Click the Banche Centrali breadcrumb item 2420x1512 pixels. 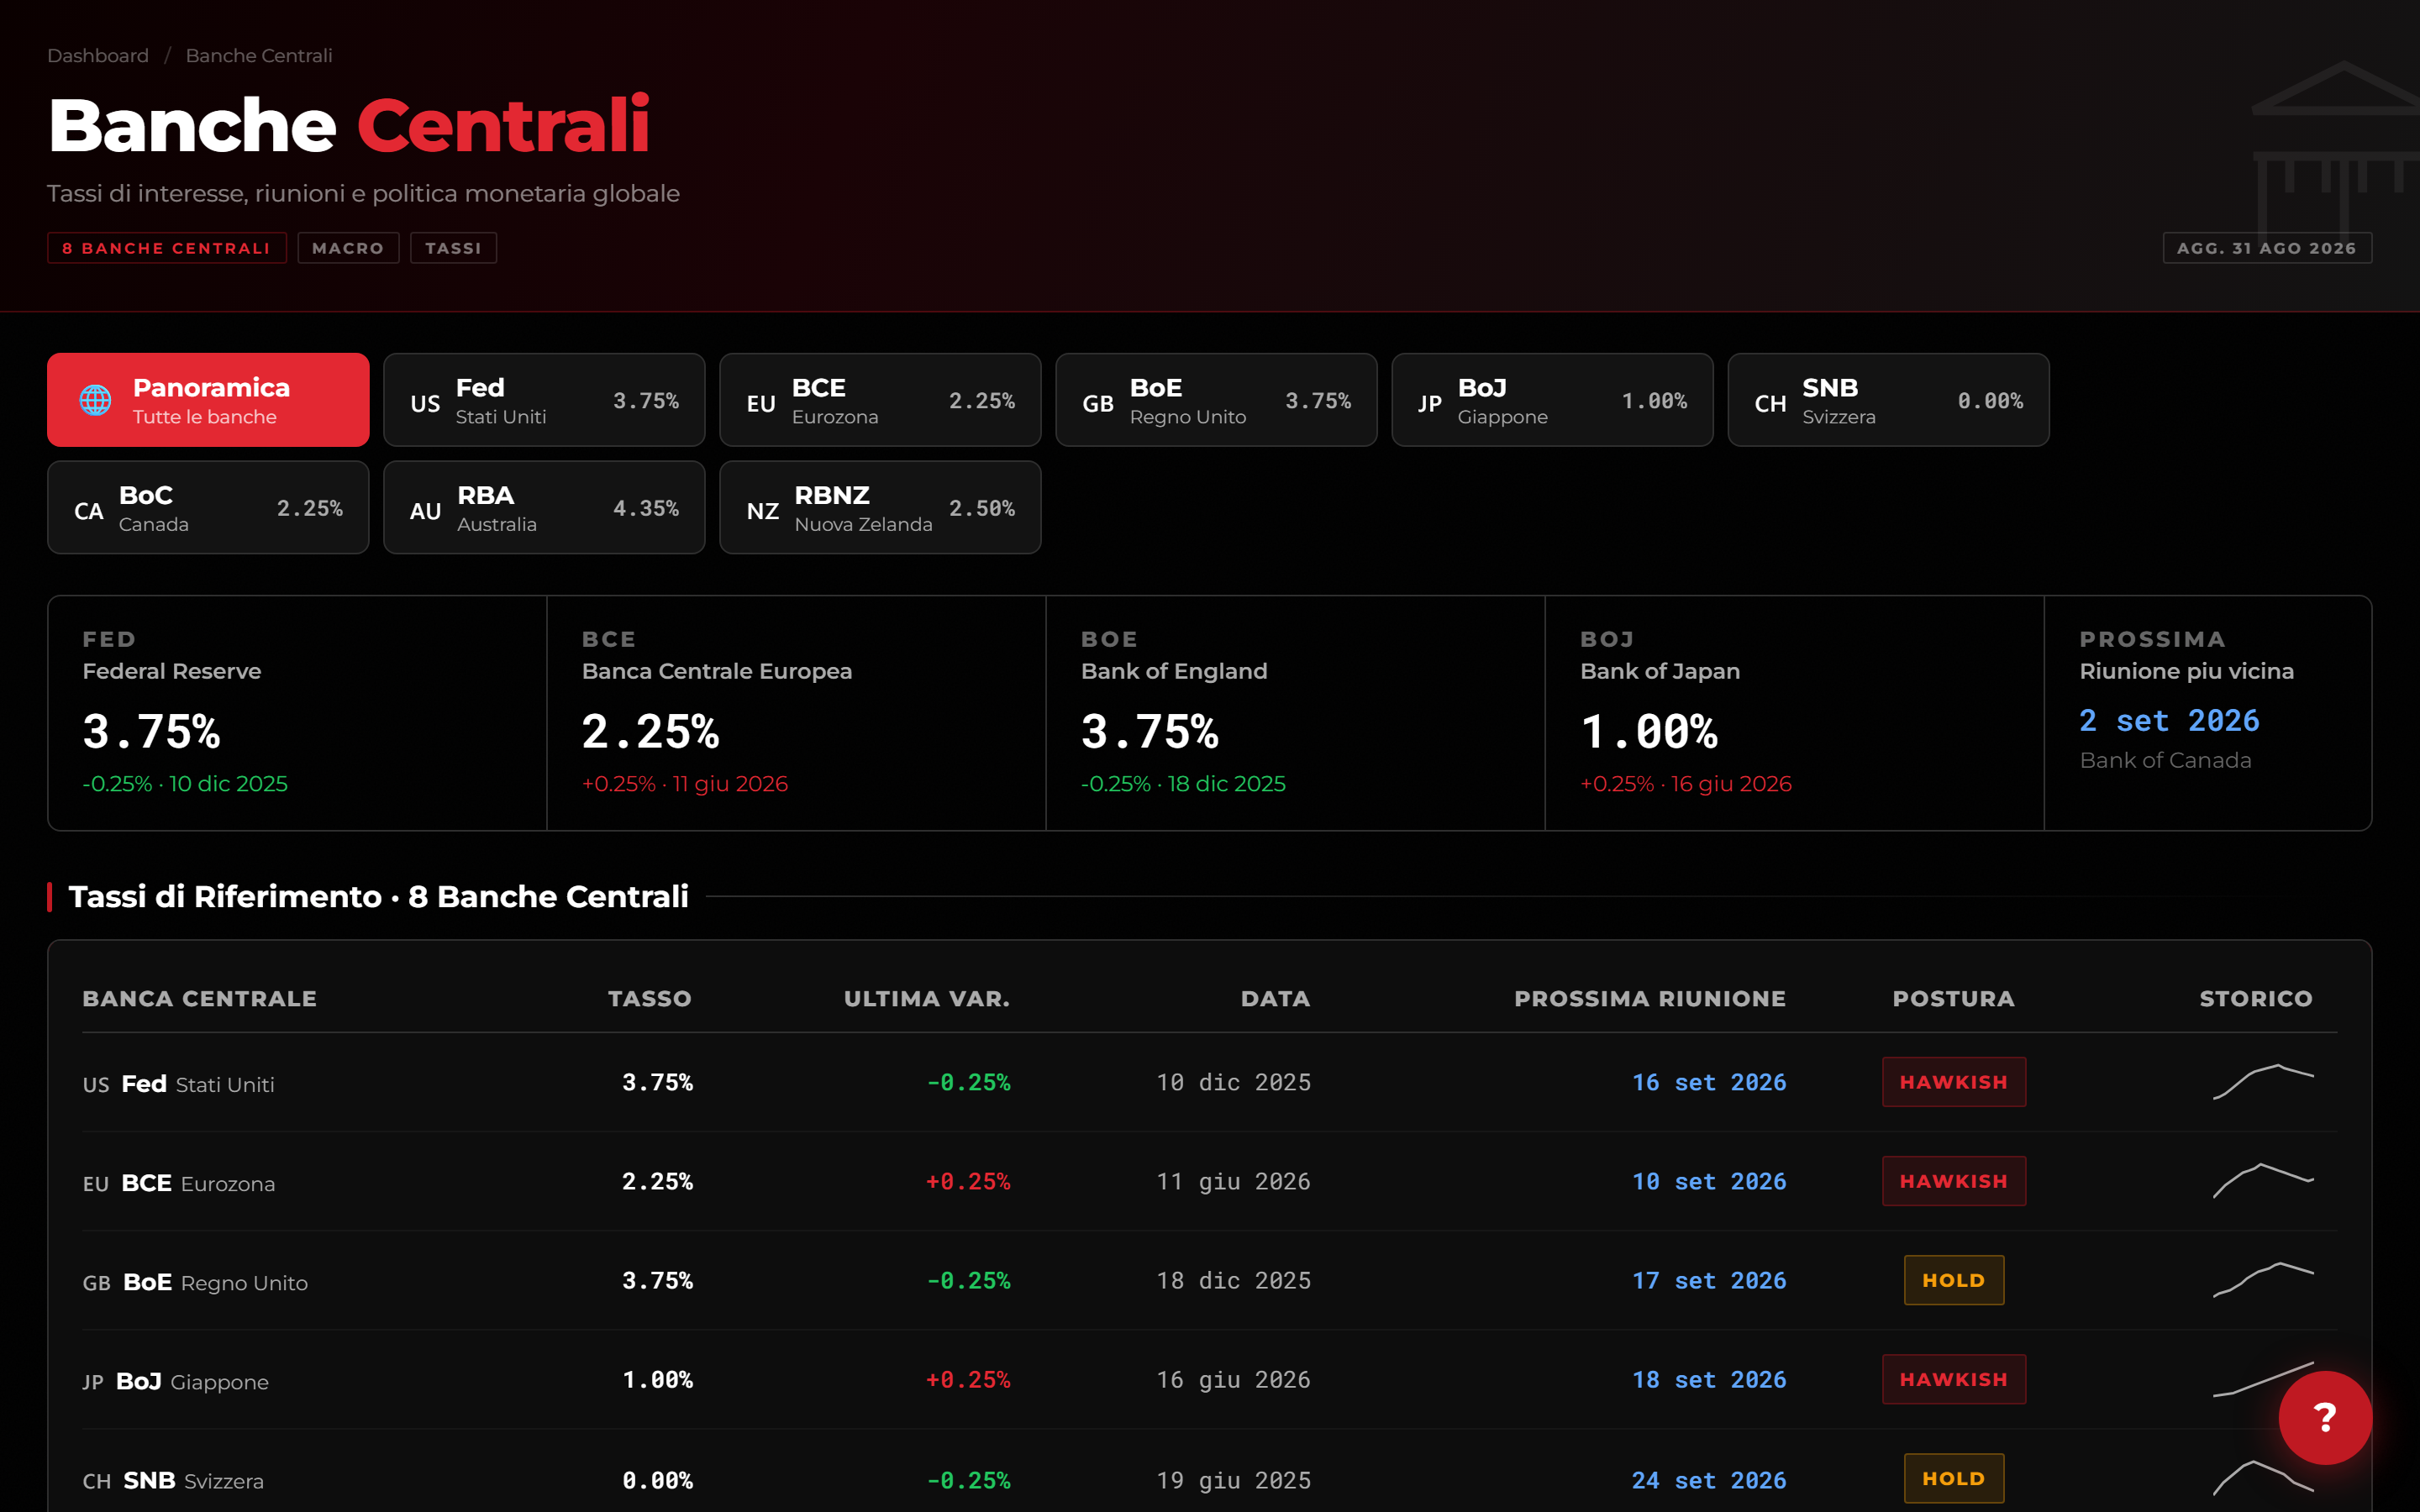(259, 56)
